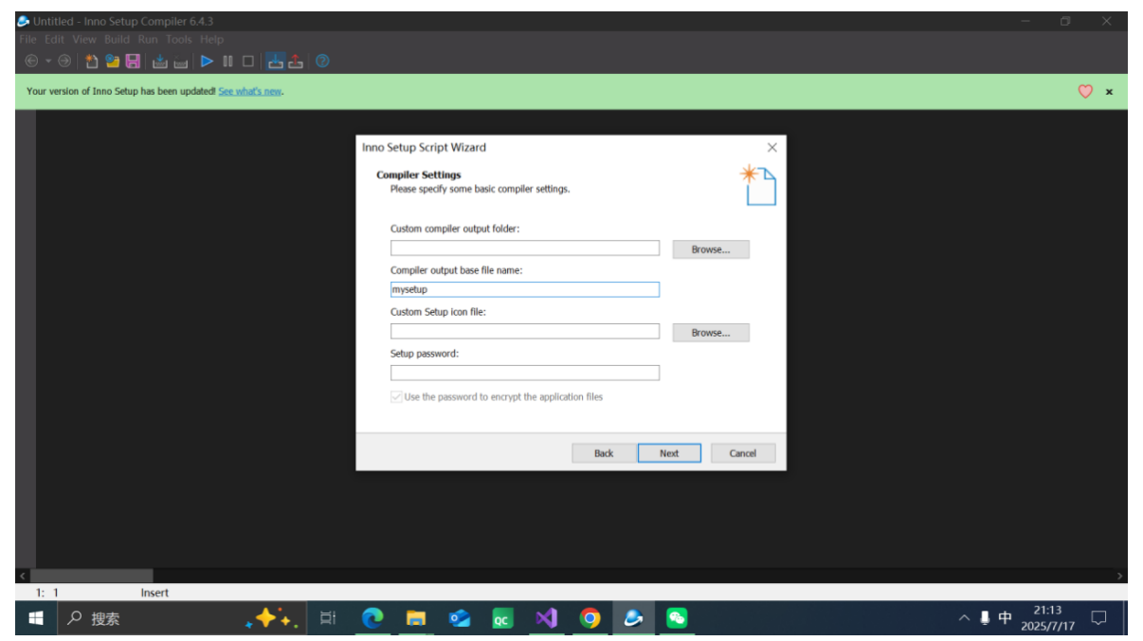Click the taskbar search box
This screenshot has width=1143, height=641.
tap(183, 618)
